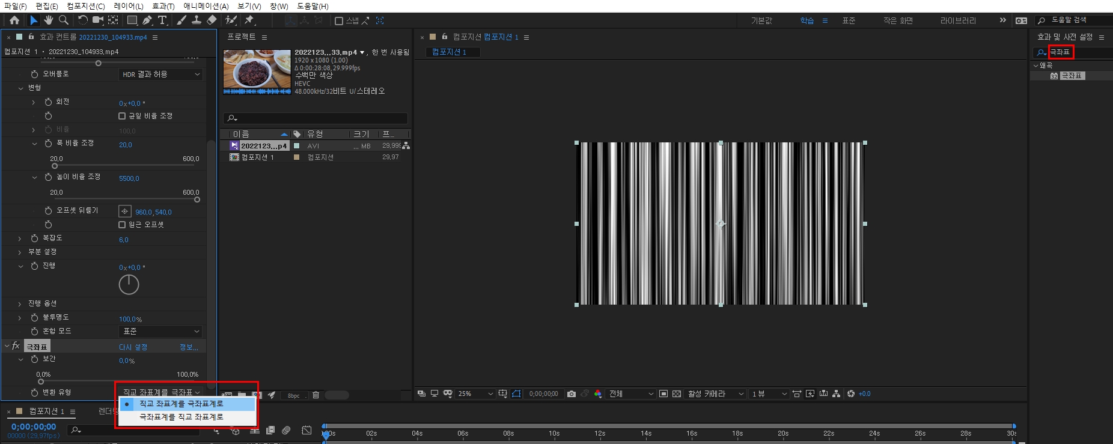Toggle the transparency grid icon

click(x=677, y=394)
